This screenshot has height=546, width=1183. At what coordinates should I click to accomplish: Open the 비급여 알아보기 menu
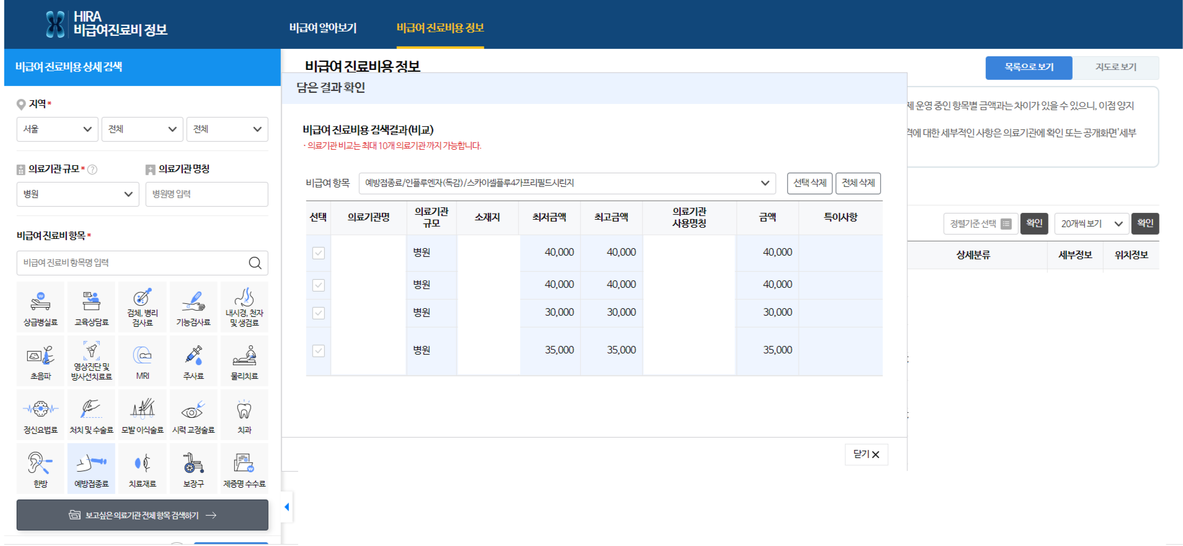point(323,28)
